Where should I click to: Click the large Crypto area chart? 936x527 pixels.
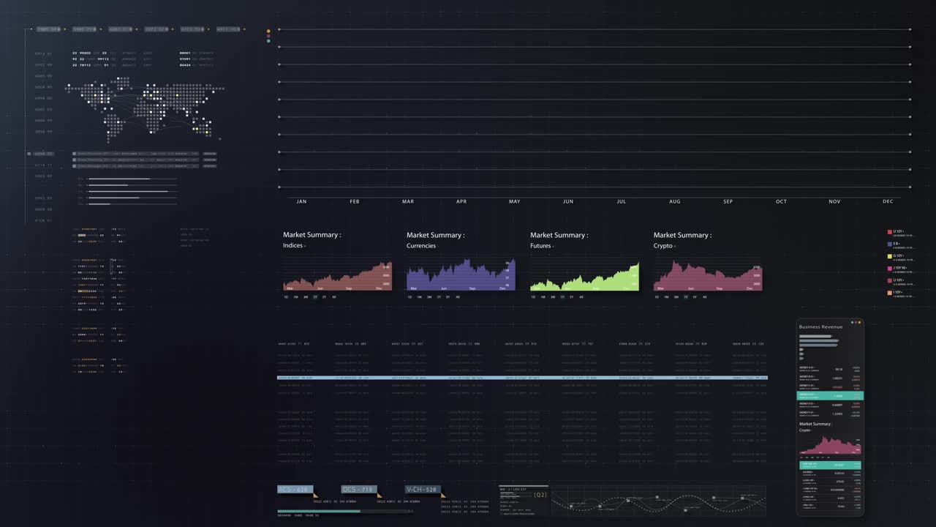click(x=708, y=276)
